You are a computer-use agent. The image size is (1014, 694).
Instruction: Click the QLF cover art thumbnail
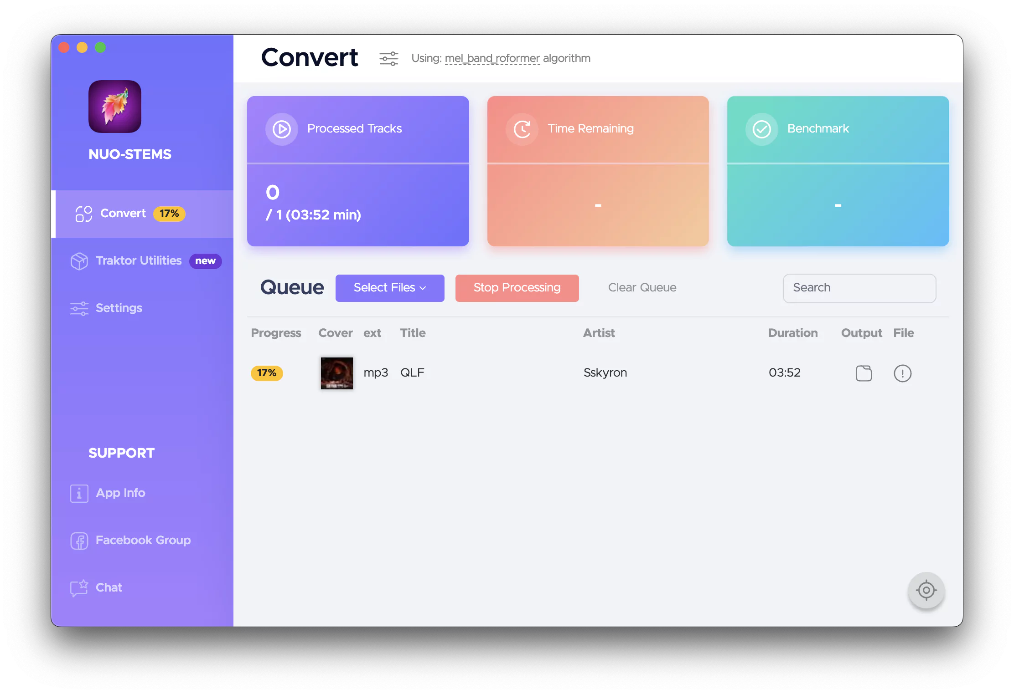(x=336, y=373)
